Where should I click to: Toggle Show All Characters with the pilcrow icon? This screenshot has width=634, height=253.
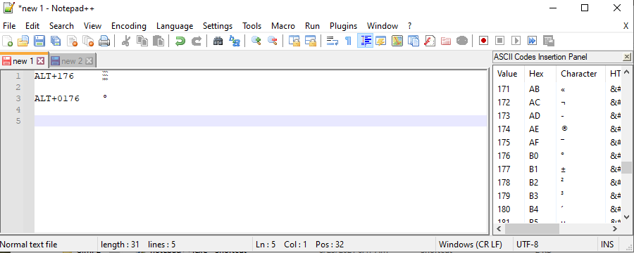pyautogui.click(x=348, y=41)
